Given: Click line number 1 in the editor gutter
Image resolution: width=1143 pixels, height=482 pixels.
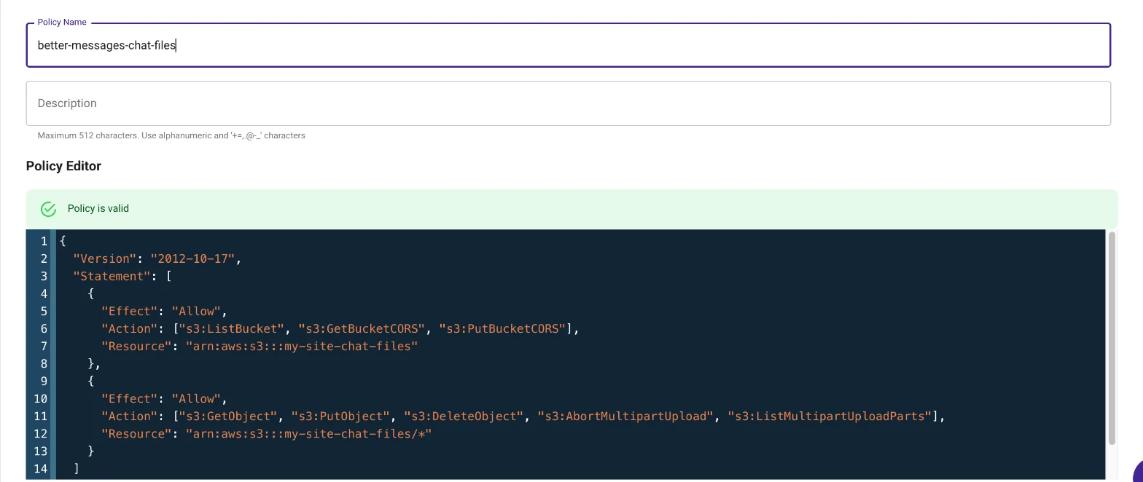Looking at the screenshot, I should point(44,241).
